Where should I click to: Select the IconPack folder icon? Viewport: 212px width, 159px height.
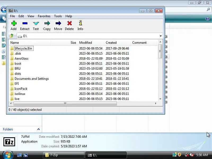coord(12,89)
